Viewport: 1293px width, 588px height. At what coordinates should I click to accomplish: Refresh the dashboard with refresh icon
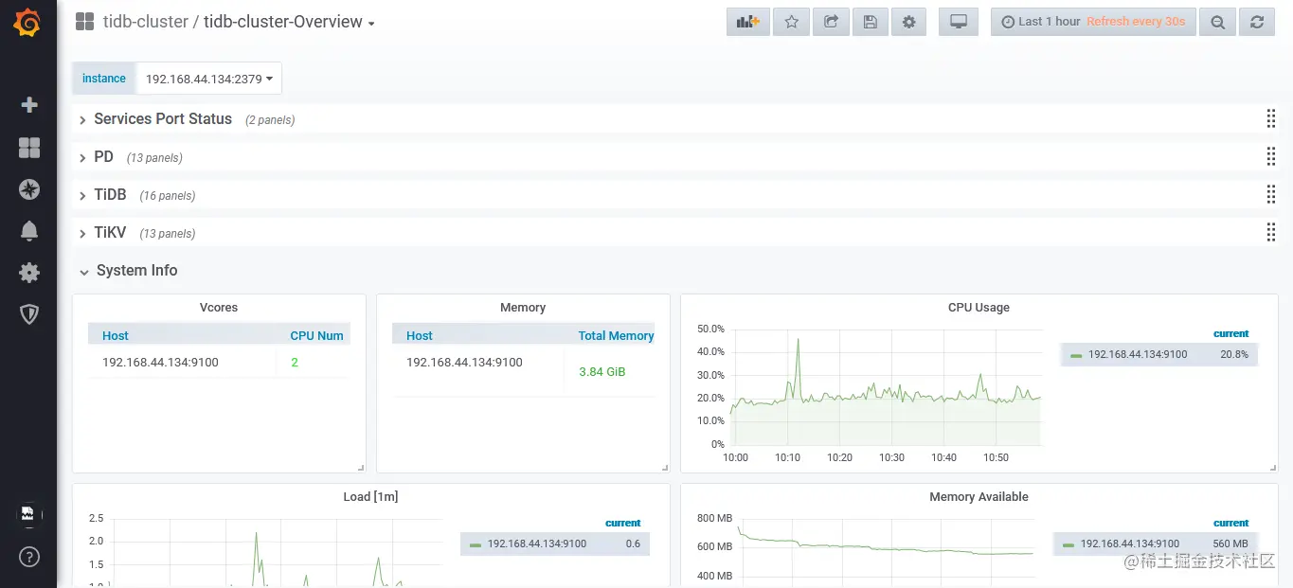[1257, 22]
